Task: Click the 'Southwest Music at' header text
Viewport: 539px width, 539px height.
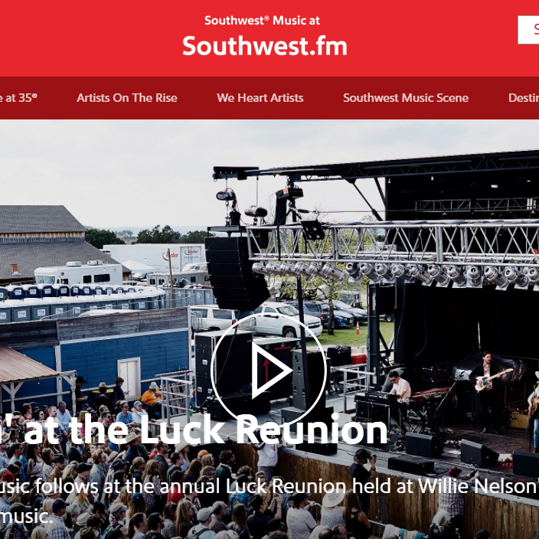Action: 263,20
